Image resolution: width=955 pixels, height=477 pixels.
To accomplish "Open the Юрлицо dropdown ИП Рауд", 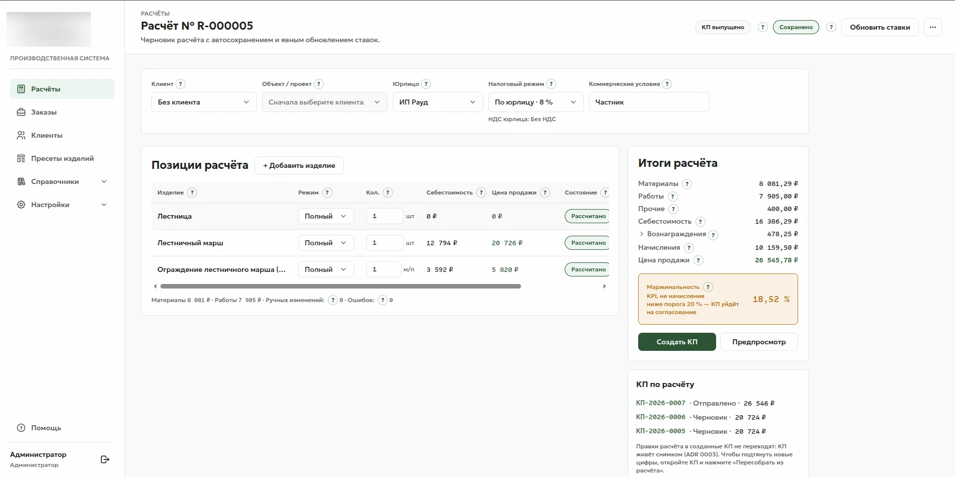I will tap(438, 102).
